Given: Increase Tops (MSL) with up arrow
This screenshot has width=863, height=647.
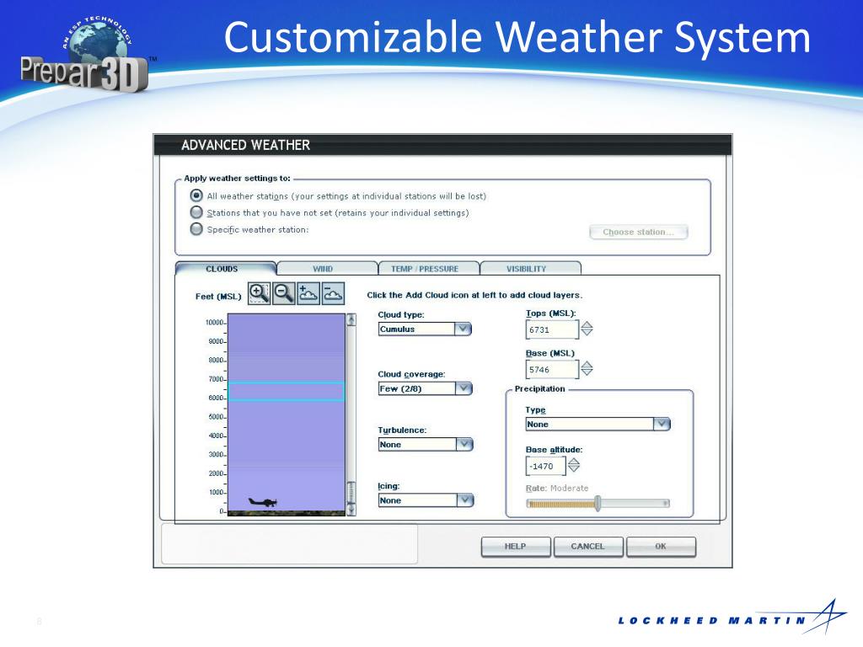Looking at the screenshot, I should 587,324.
